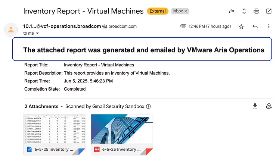Show Gmail Security Sandbox info icon

tap(148, 106)
